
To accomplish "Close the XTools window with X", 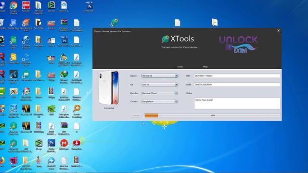I will pyautogui.click(x=278, y=31).
